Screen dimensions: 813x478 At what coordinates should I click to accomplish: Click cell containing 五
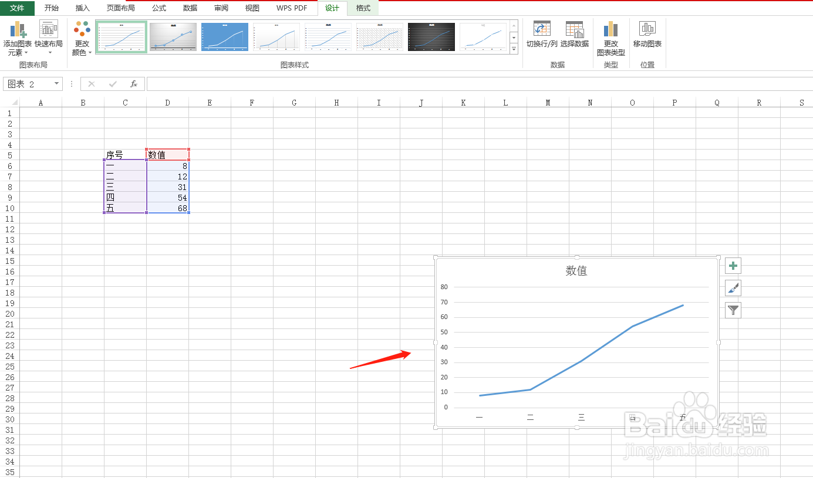click(126, 208)
